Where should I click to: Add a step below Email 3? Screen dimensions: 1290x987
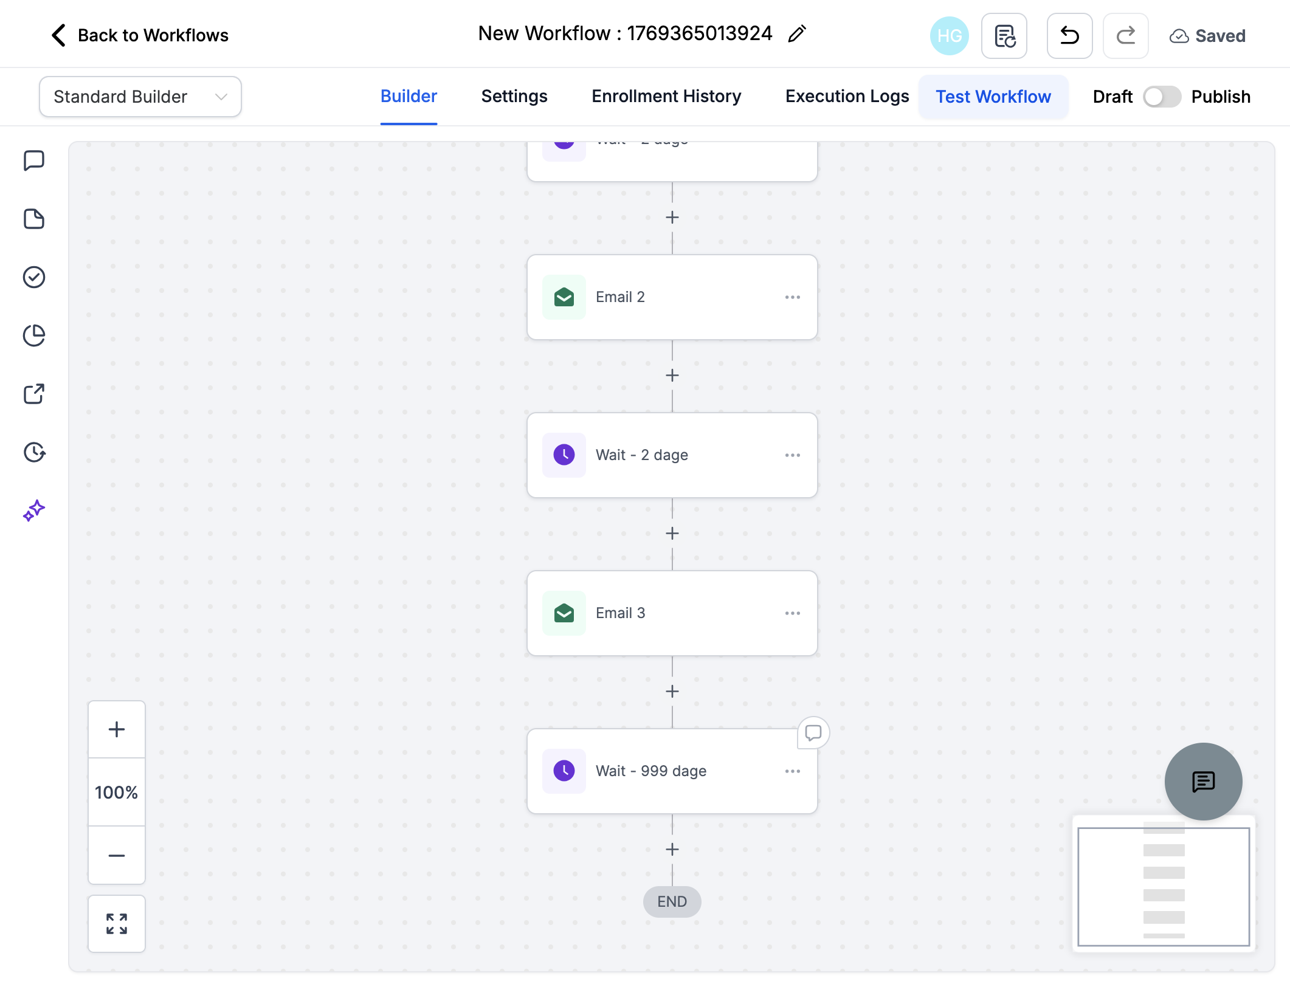point(672,692)
